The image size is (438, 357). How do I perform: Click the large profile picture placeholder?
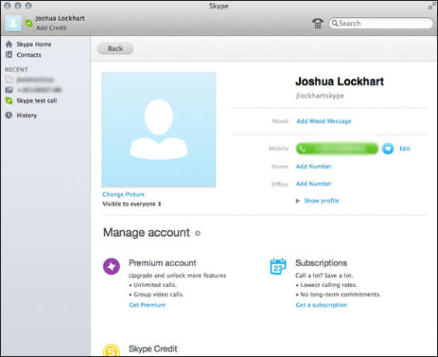(159, 130)
